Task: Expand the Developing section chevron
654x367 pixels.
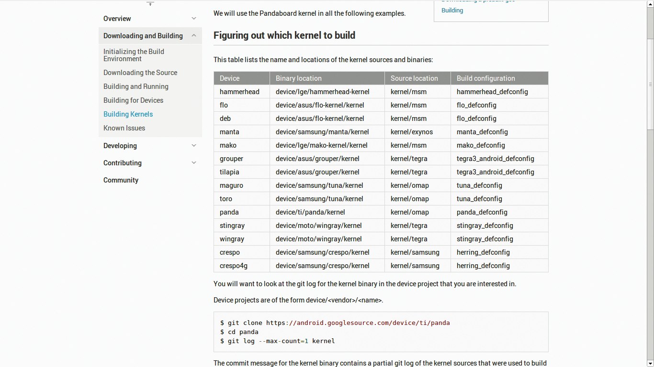Action: coord(194,146)
